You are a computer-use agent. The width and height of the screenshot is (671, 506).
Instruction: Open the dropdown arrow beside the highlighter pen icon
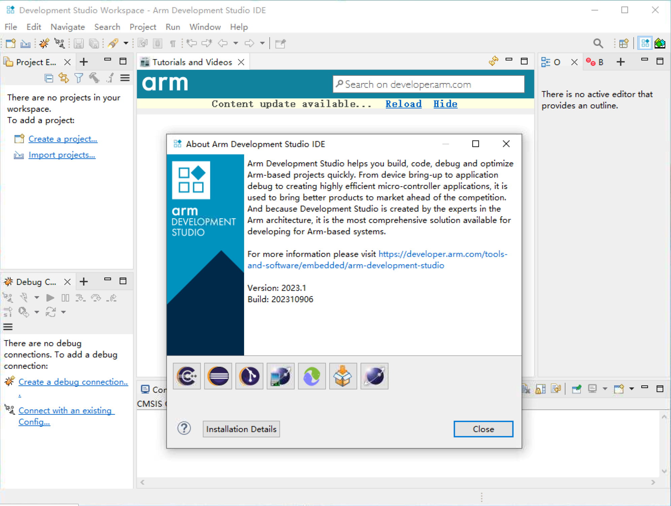click(126, 43)
